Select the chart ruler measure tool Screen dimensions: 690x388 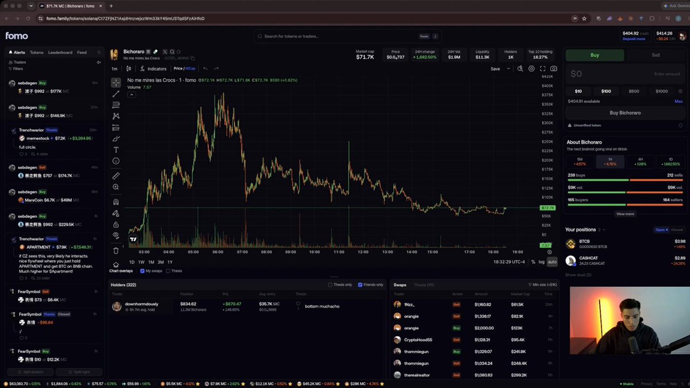pyautogui.click(x=116, y=176)
